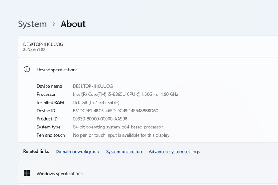
Task: Click the Device ID value string
Action: pos(115,111)
